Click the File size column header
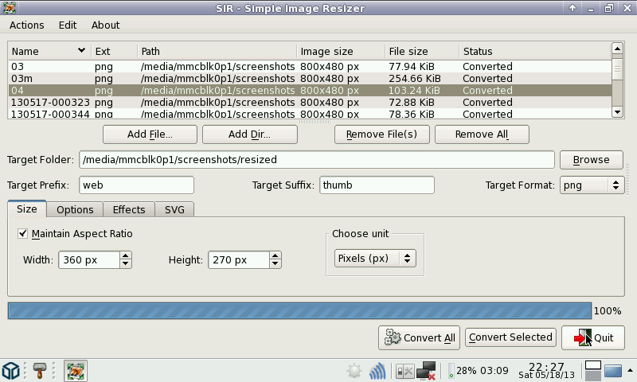This screenshot has width=637, height=382. (x=422, y=52)
